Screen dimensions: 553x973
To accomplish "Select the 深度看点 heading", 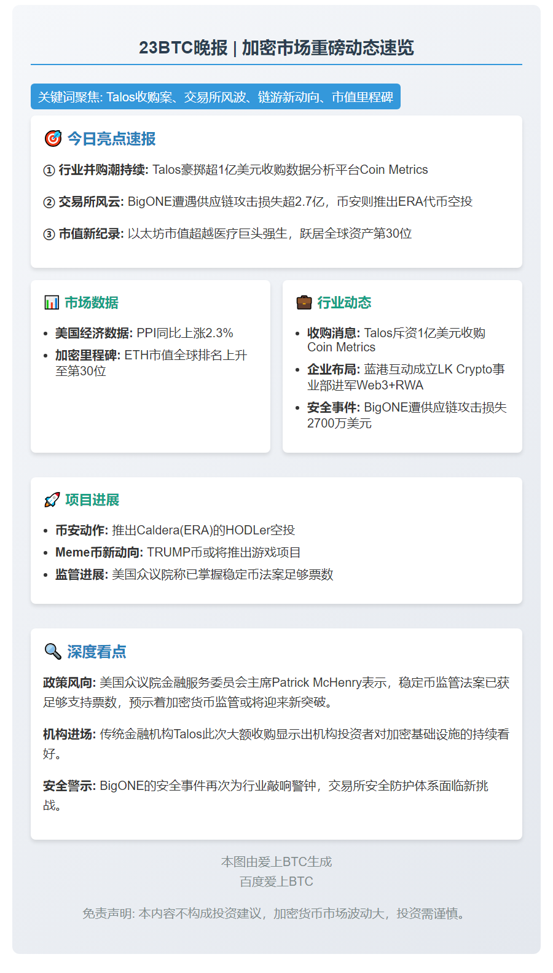I will click(96, 652).
